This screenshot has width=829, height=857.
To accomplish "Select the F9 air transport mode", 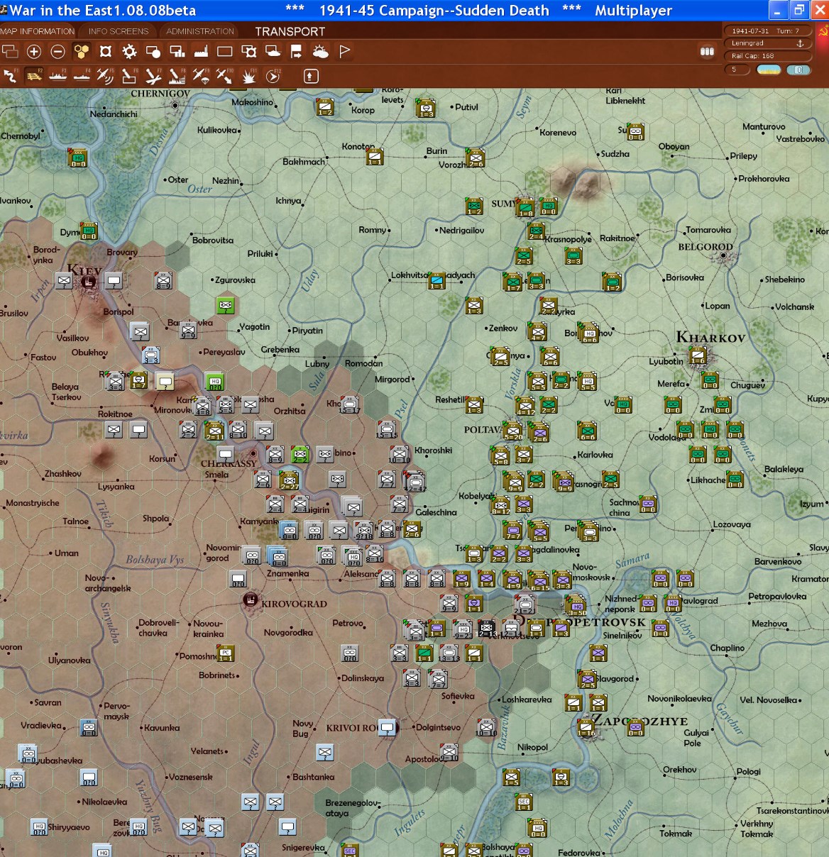I will click(201, 76).
